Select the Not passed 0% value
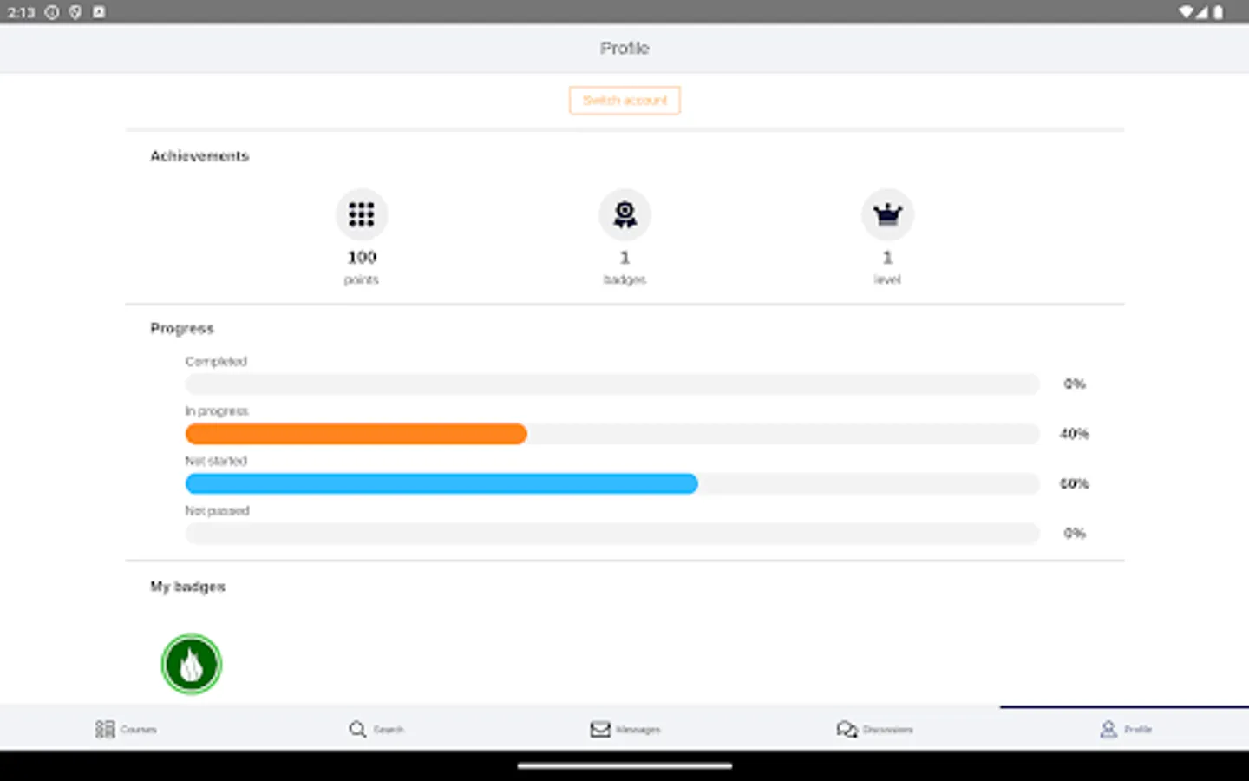 click(x=1075, y=533)
